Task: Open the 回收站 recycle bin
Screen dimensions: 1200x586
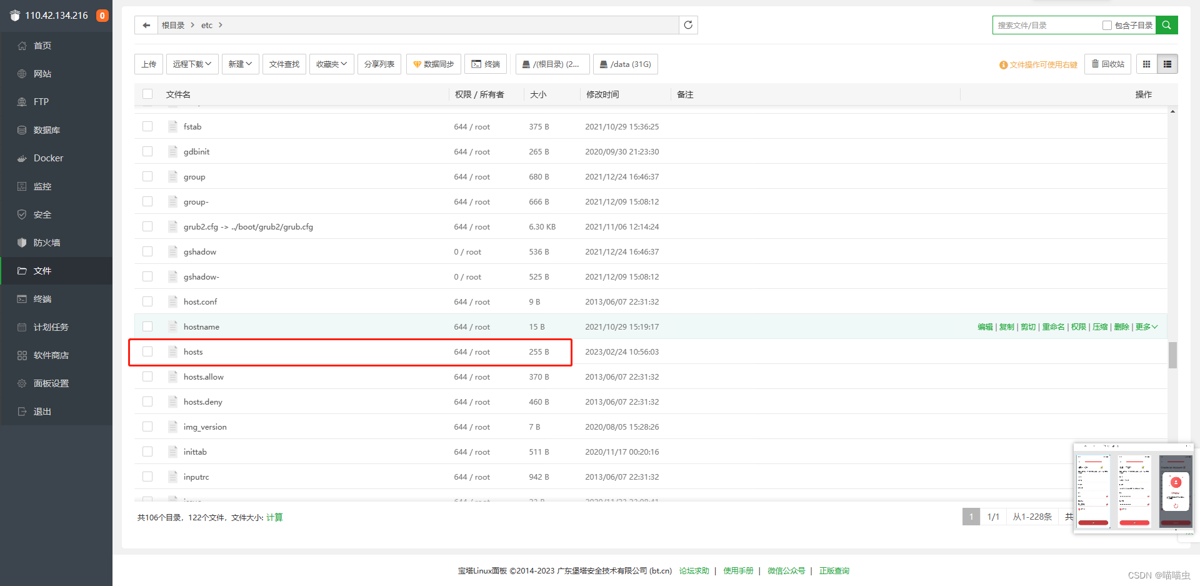Action: pos(1107,64)
